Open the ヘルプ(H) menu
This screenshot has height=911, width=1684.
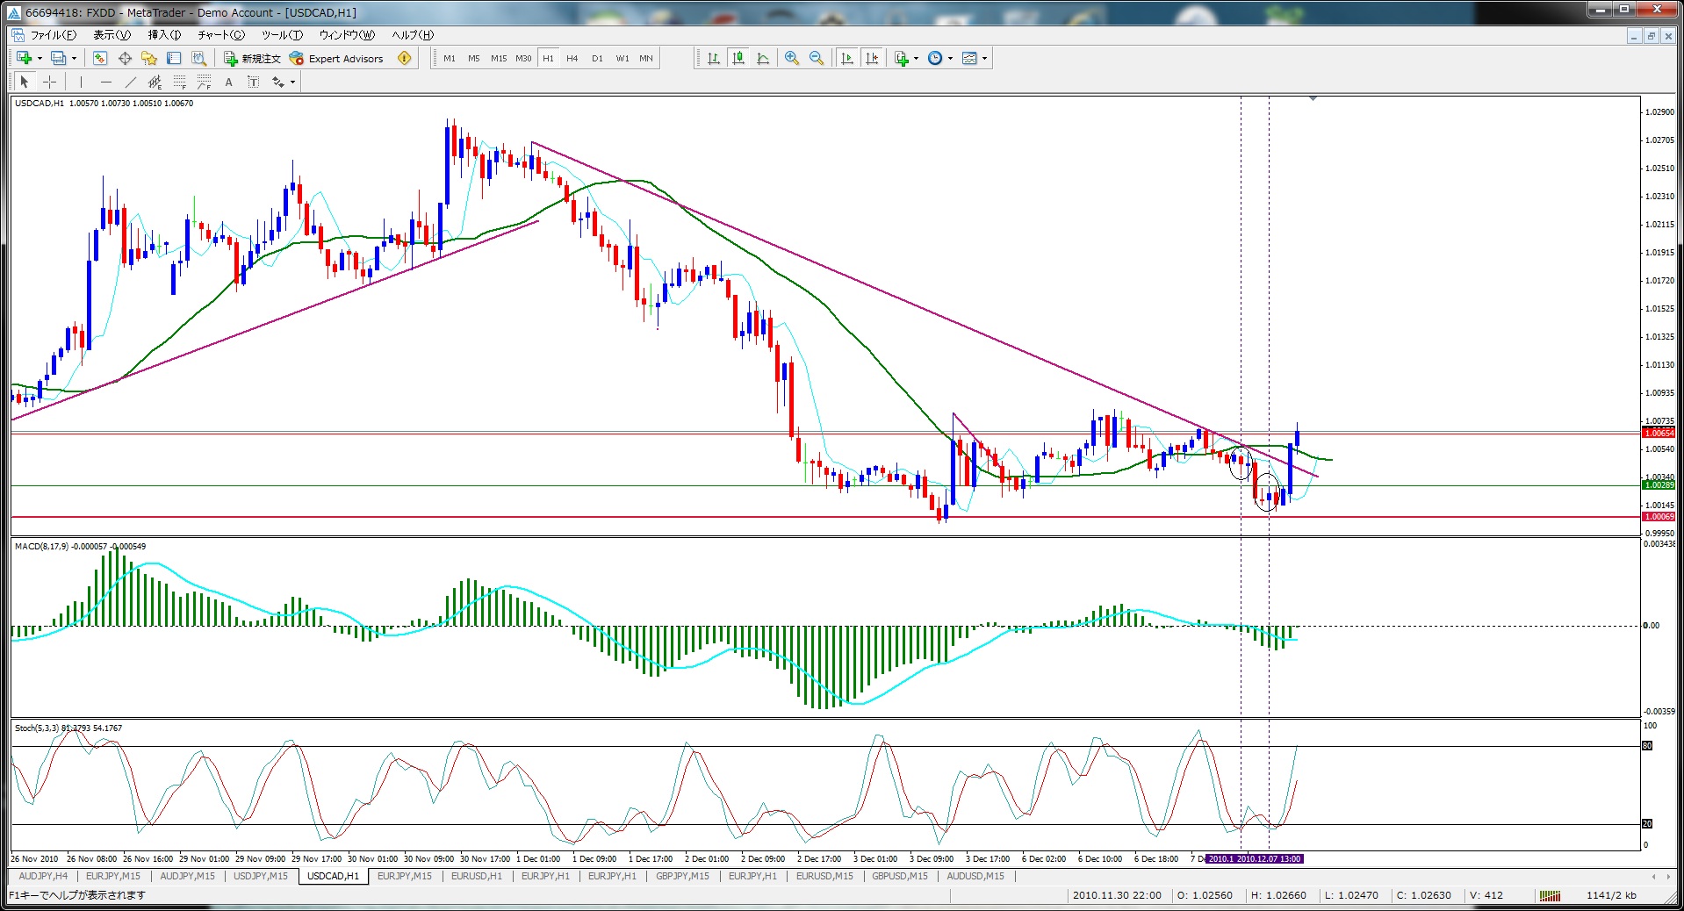pyautogui.click(x=413, y=35)
